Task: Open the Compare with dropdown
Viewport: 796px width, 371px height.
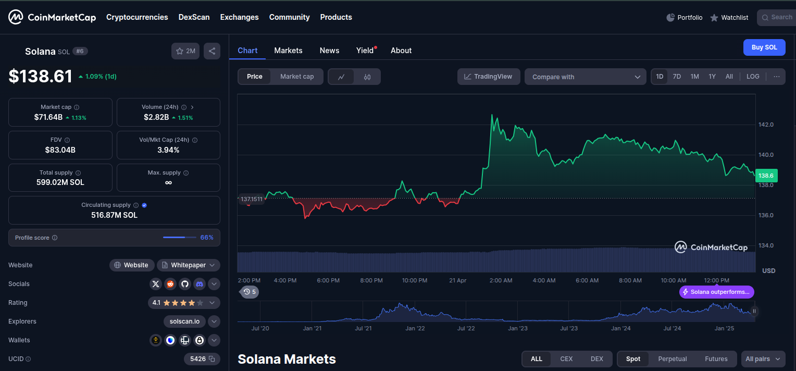Action: point(586,77)
